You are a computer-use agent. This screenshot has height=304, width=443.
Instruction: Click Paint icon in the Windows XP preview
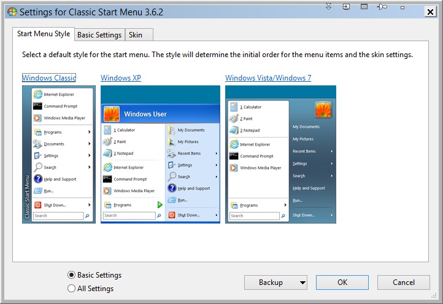point(107,141)
